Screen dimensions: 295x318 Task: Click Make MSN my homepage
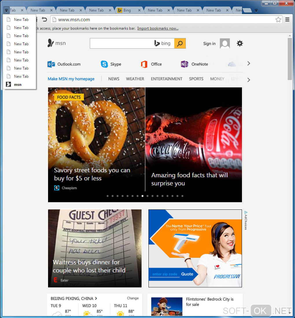71,79
